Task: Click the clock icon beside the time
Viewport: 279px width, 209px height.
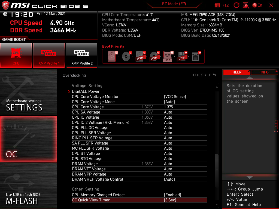Action: tap(5, 14)
